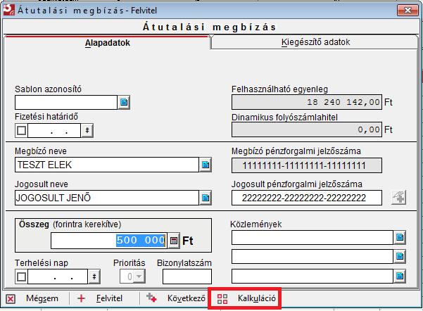Viewport: 423px width, 311px height.
Task: Click the Megbízó pénzforgalmi jelzőszáma value 11111111-11111111-11111111
Action: tap(307, 165)
